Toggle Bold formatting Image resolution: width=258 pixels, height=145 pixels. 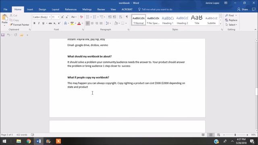[x=34, y=23]
